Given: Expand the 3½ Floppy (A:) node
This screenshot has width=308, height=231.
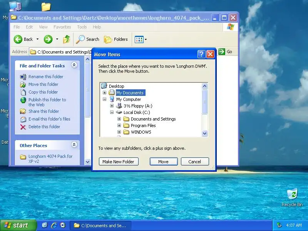Looking at the screenshot, I should click(x=112, y=105).
